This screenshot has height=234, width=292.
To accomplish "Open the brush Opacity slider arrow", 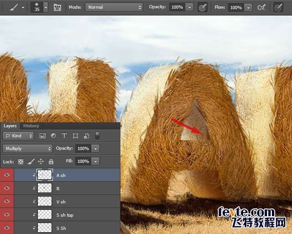I will 190,7.
